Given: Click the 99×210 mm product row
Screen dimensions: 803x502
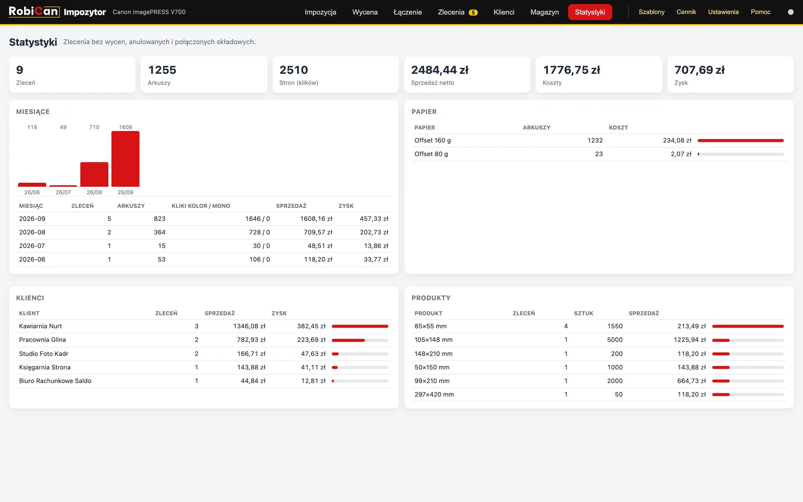Looking at the screenshot, I should (x=599, y=381).
